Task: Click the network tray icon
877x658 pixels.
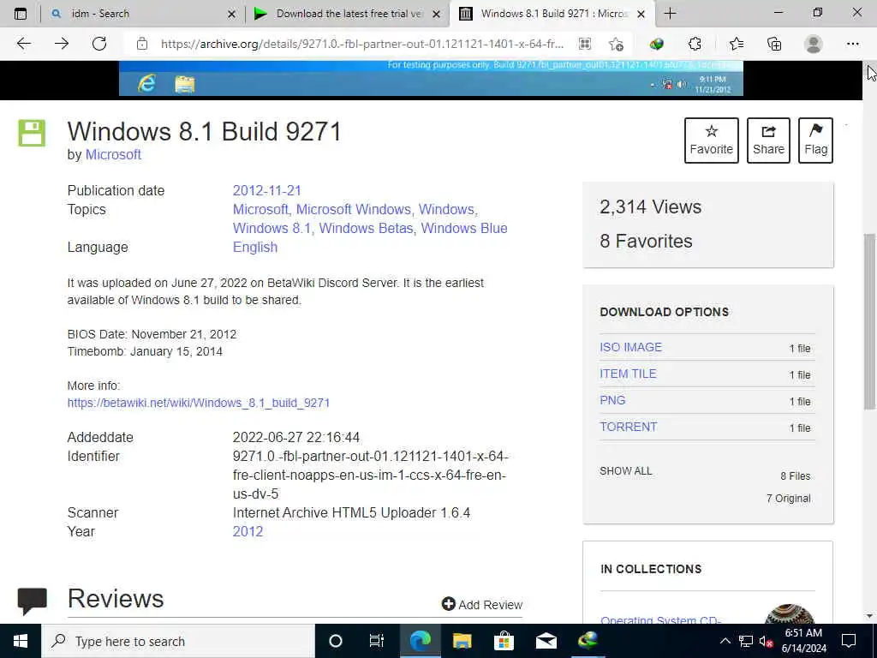Action: [745, 641]
